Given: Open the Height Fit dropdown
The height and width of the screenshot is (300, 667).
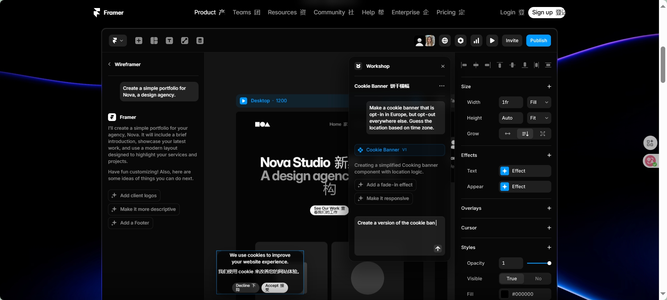Looking at the screenshot, I should (x=539, y=118).
